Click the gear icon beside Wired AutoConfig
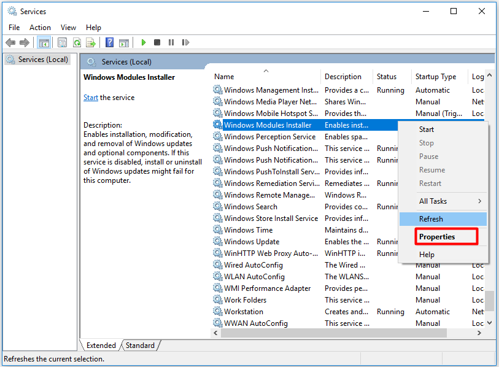499x367 pixels. (x=218, y=265)
